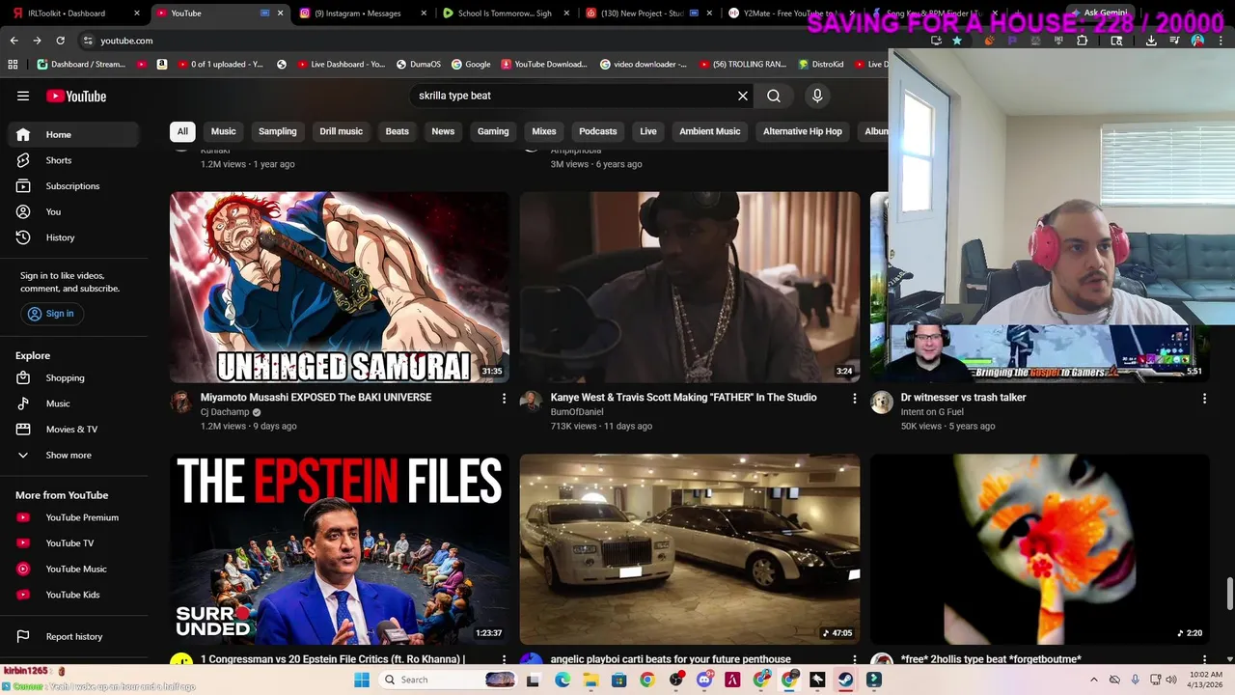Open site information icon beside youtube.com

point(88,41)
